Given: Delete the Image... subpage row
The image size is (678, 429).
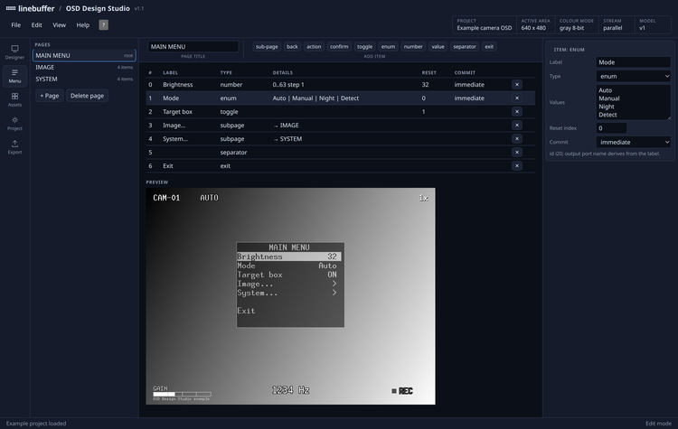Looking at the screenshot, I should tap(517, 126).
